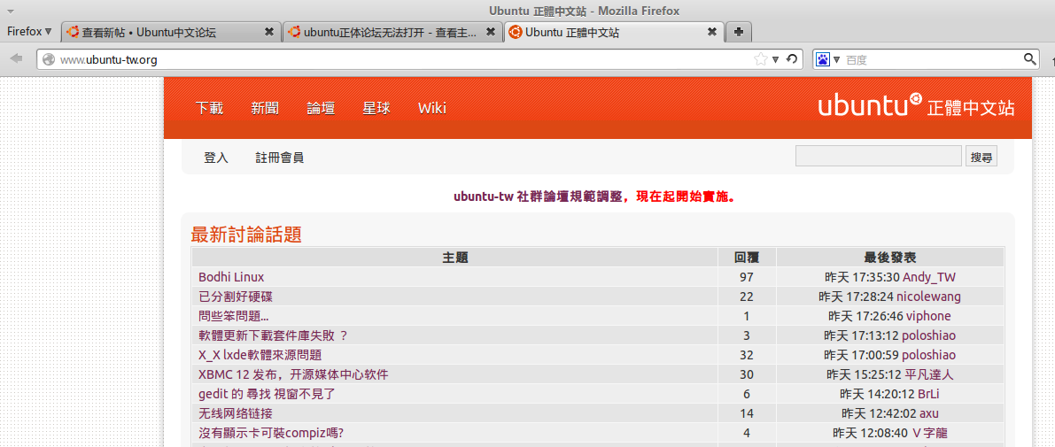Image resolution: width=1055 pixels, height=447 pixels.
Task: Click user axu in last post column
Action: click(928, 413)
